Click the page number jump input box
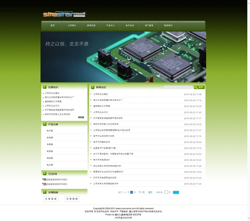 166,192
